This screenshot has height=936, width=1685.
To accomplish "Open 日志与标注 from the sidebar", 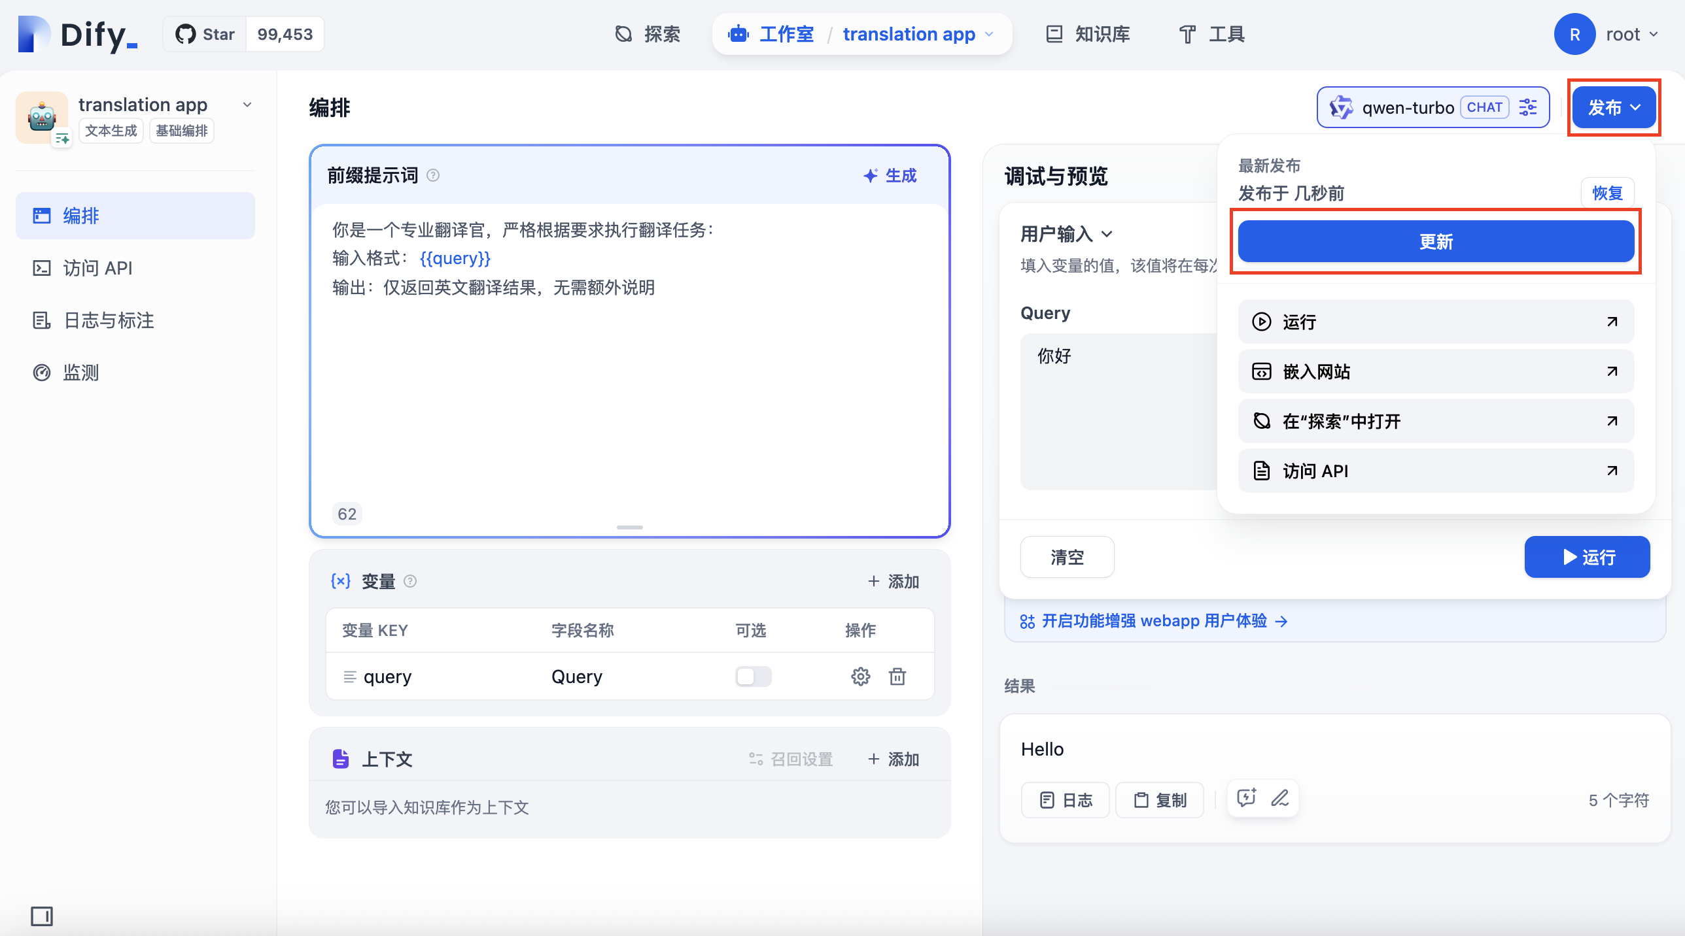I will [x=108, y=320].
